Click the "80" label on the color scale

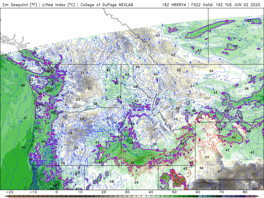(x=245, y=192)
